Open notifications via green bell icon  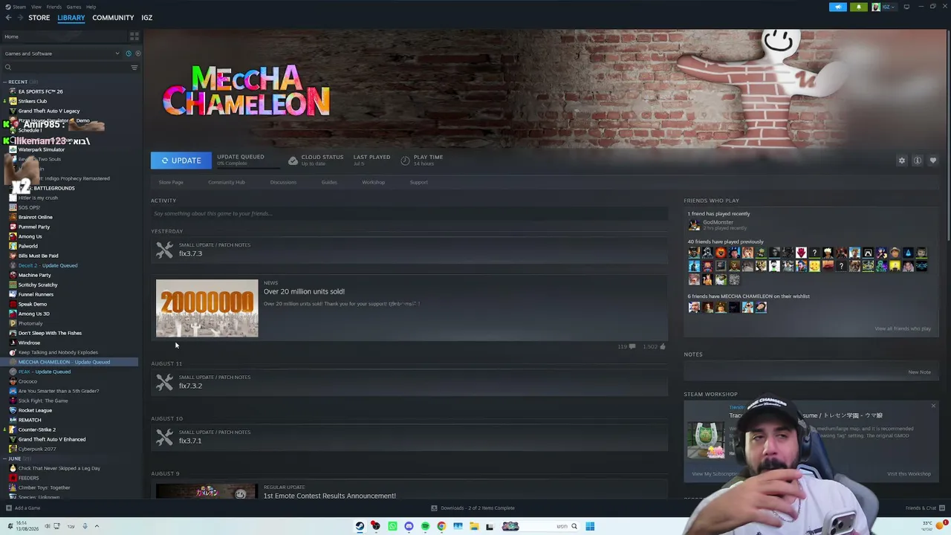coord(859,7)
